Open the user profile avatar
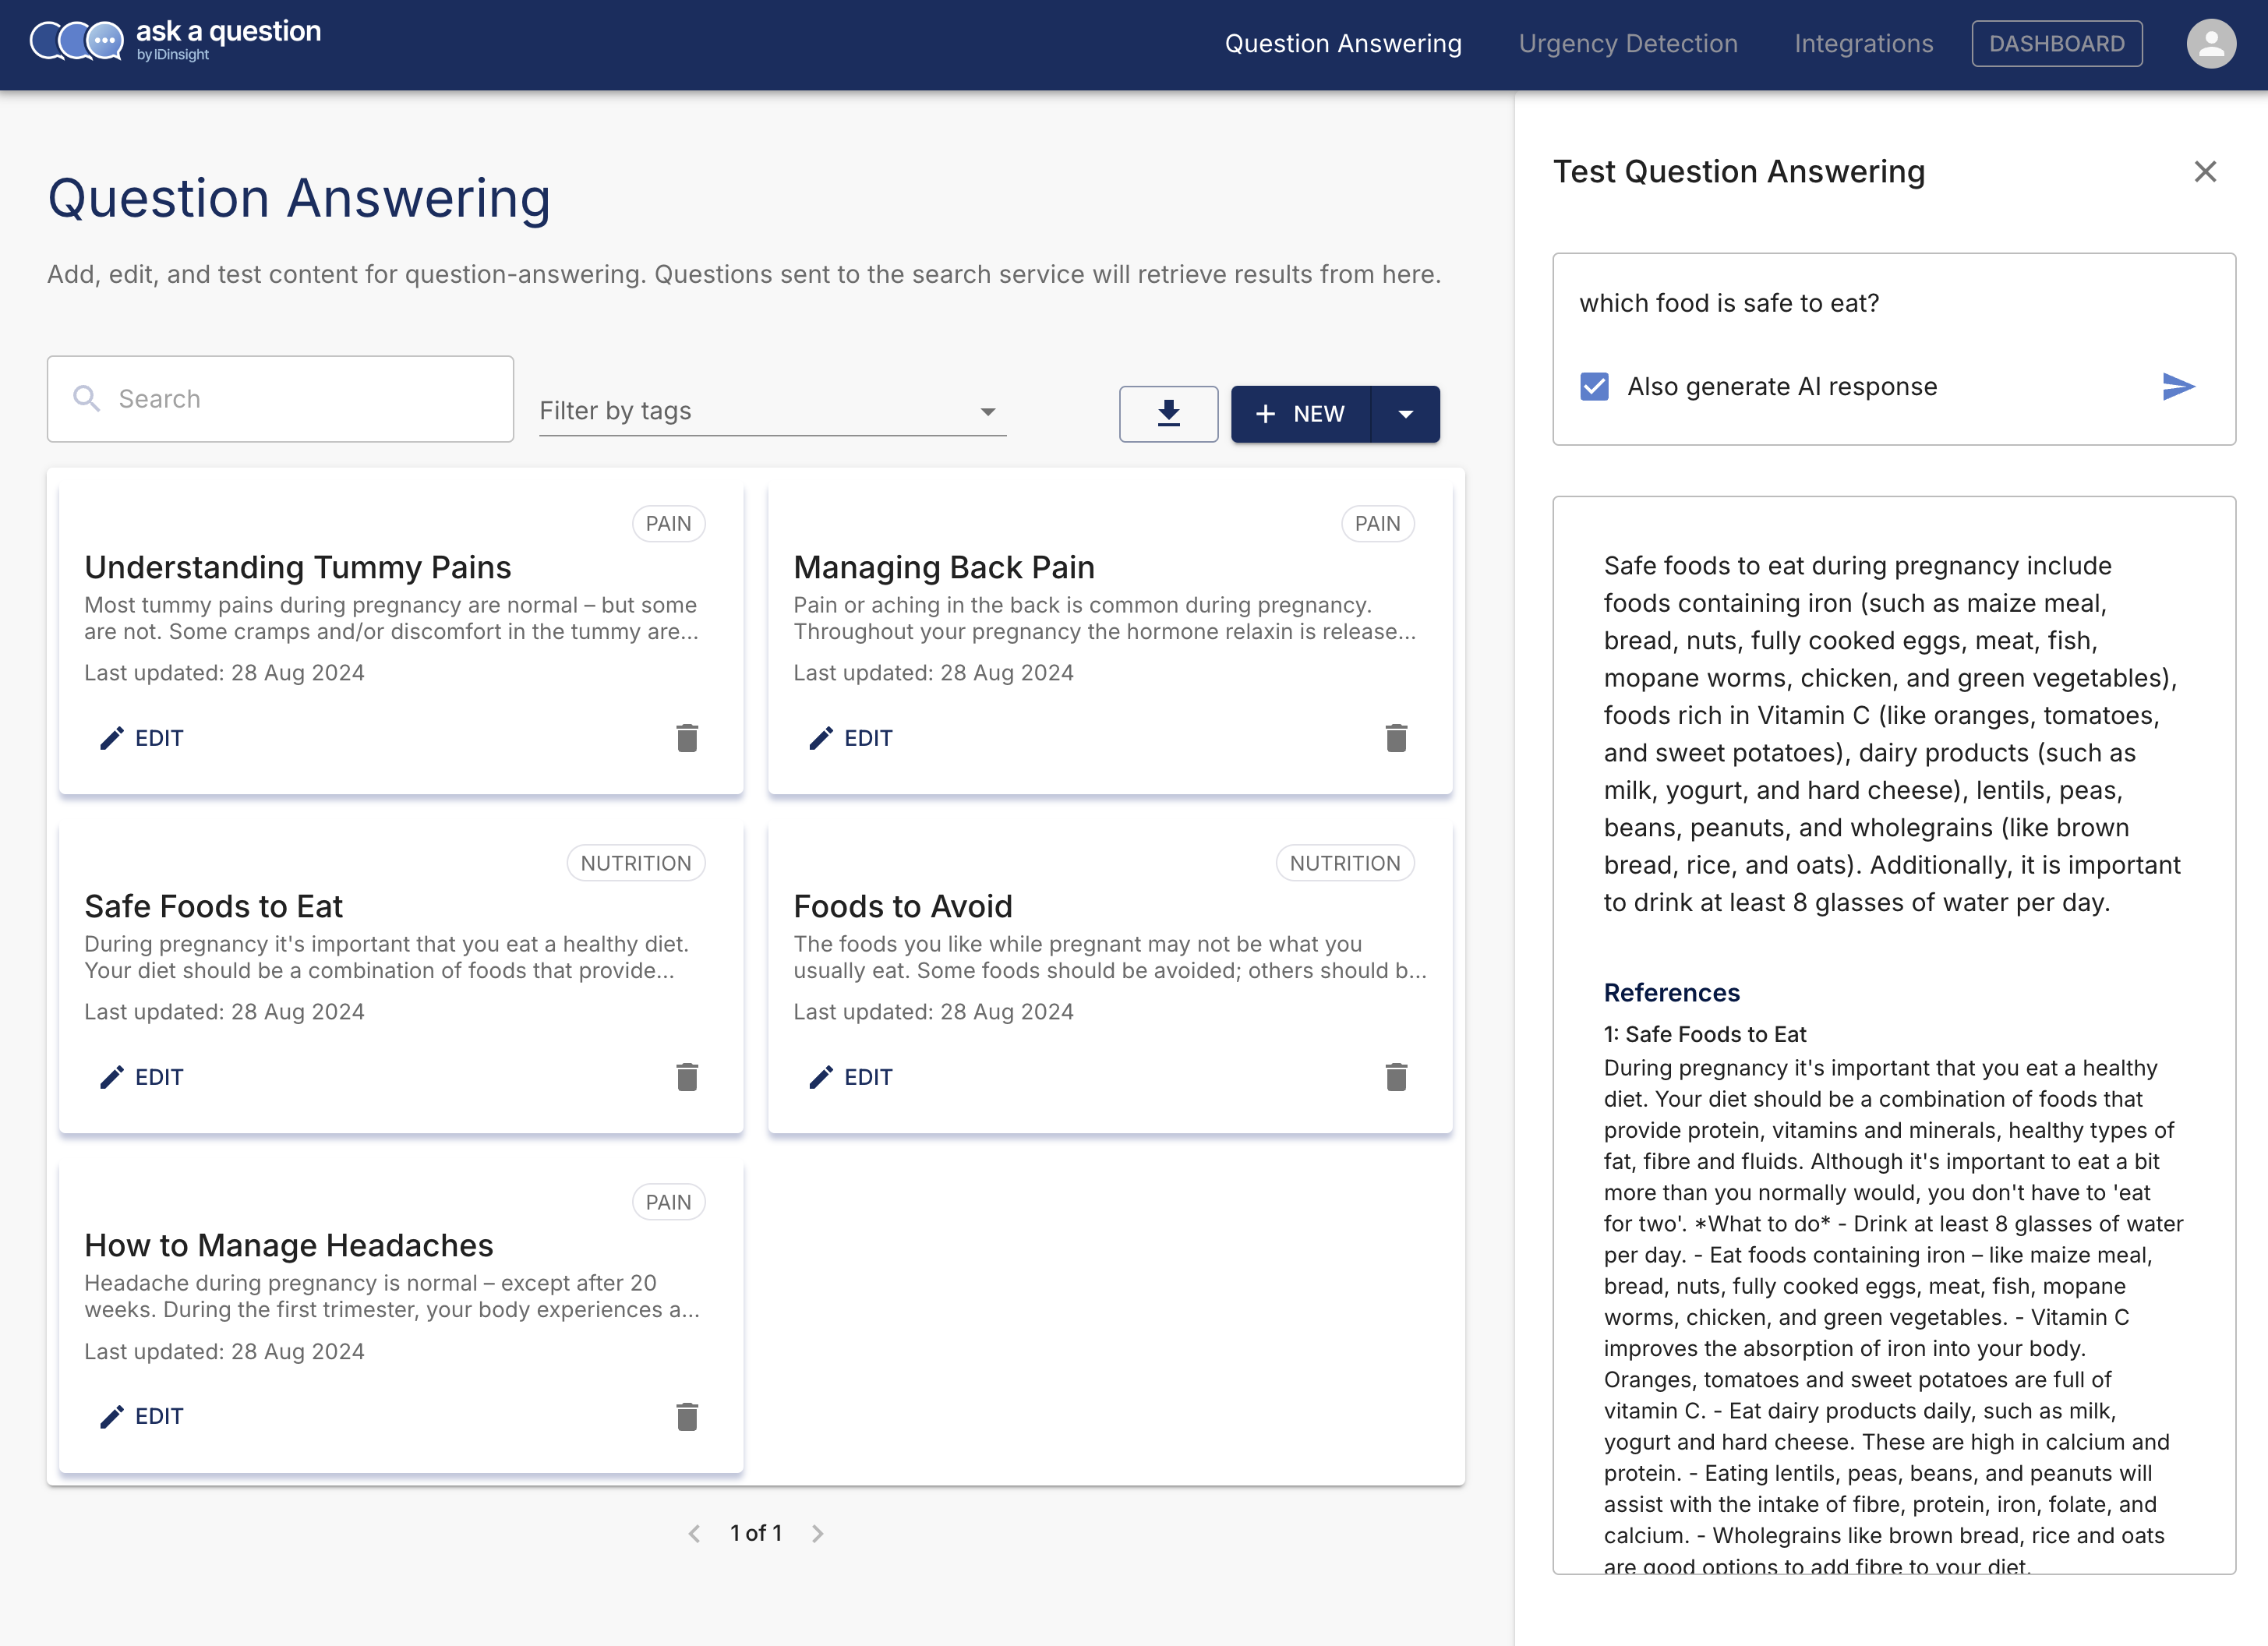This screenshot has width=2268, height=1646. click(x=2211, y=44)
